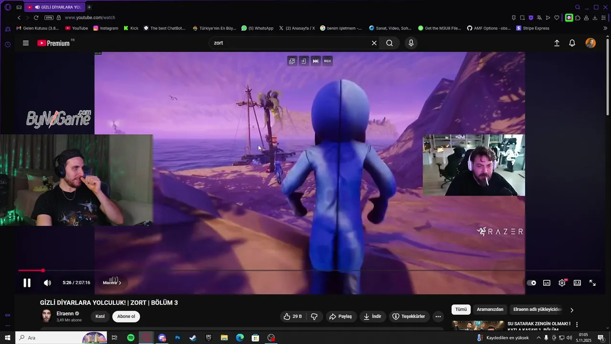Send thanks with Teşekkürler button
The height and width of the screenshot is (344, 611).
[409, 316]
